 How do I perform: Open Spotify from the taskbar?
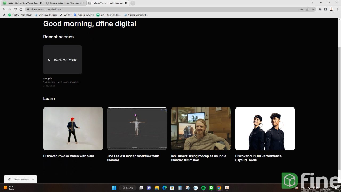[x=204, y=188]
